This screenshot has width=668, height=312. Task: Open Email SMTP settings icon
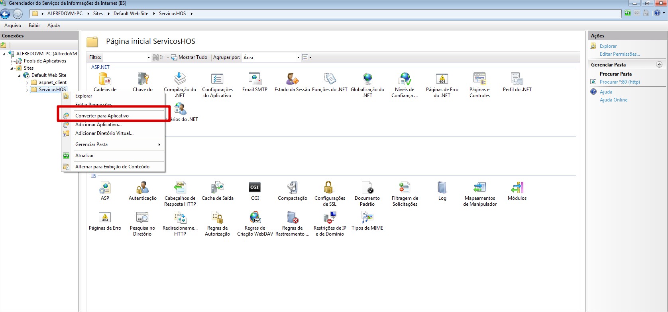[255, 79]
